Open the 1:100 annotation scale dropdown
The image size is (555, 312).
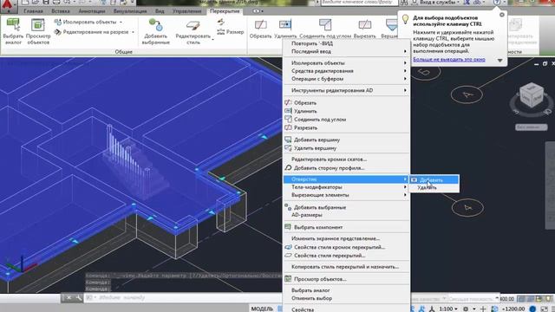[x=448, y=309]
